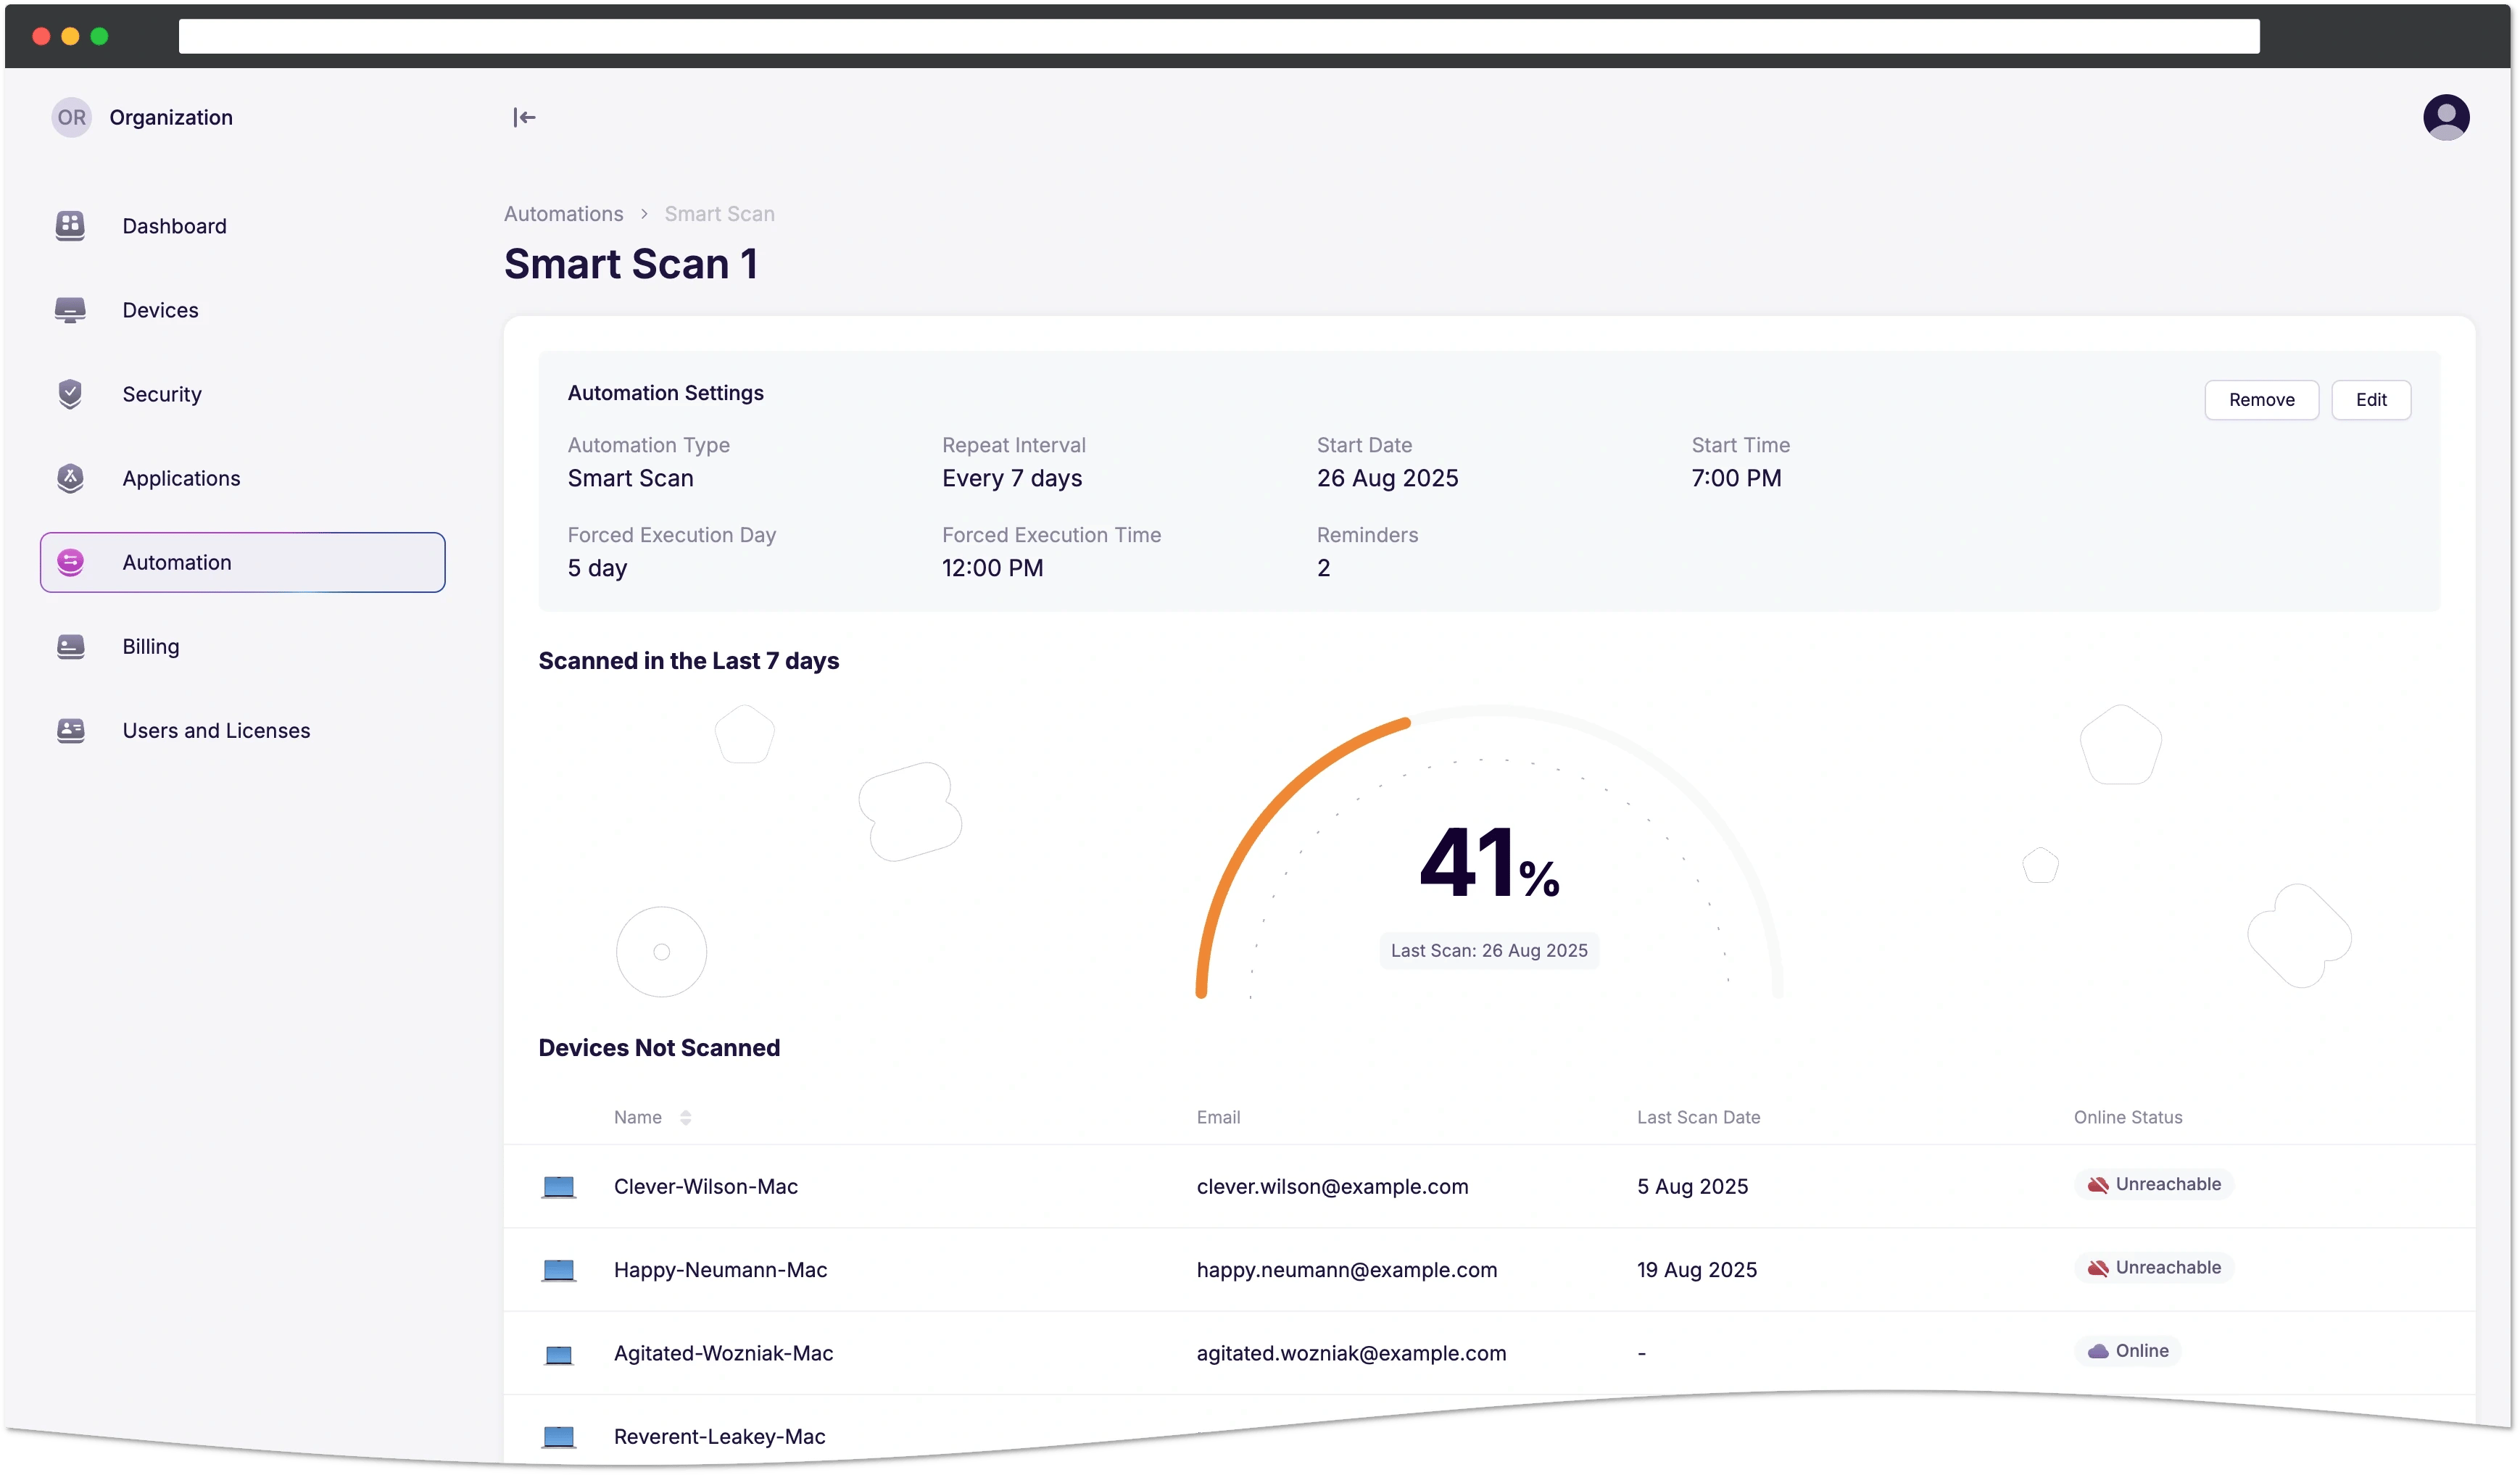Screen dimensions: 2520x1475
Task: Click Clever-Wilson-Mac's Unreachable status badge
Action: coord(2153,1185)
